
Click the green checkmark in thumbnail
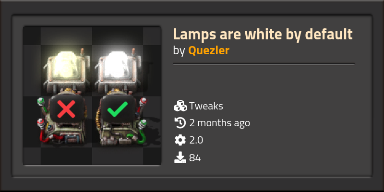[118, 109]
